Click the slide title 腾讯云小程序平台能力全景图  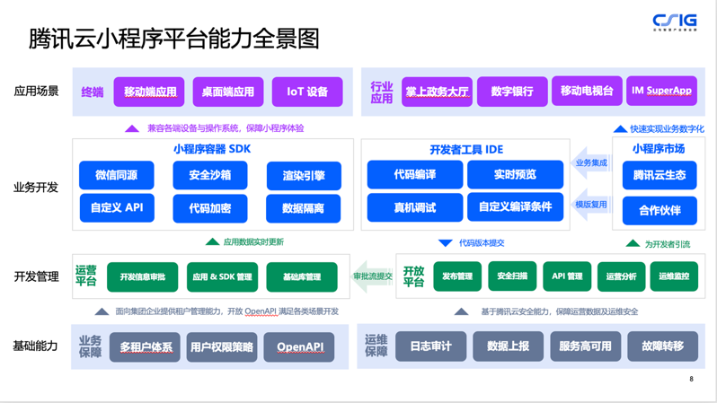[174, 39]
